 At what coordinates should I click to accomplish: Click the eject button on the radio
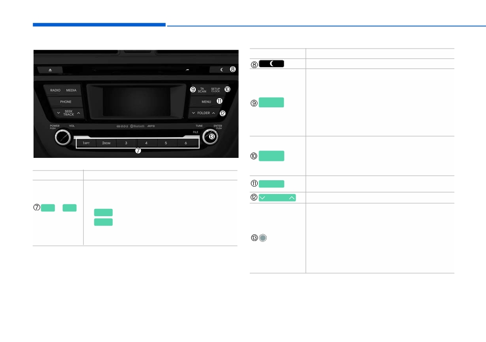pos(50,70)
